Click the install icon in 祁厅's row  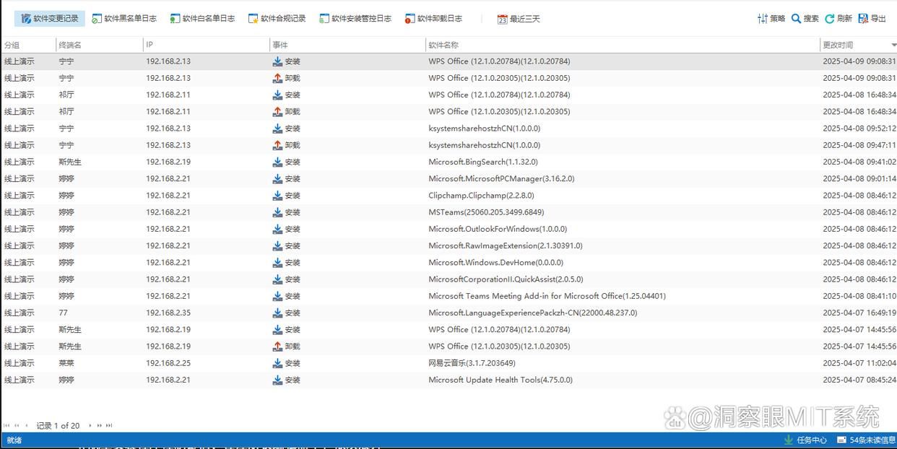(277, 95)
